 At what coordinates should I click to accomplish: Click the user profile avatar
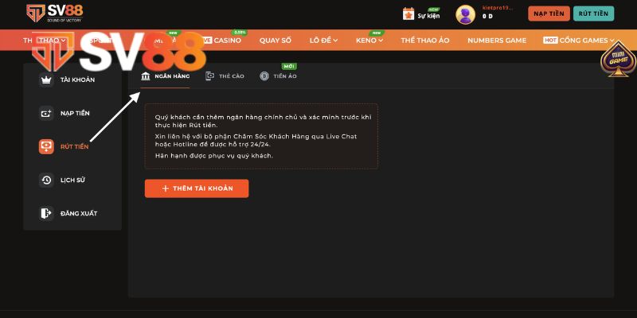tap(466, 14)
